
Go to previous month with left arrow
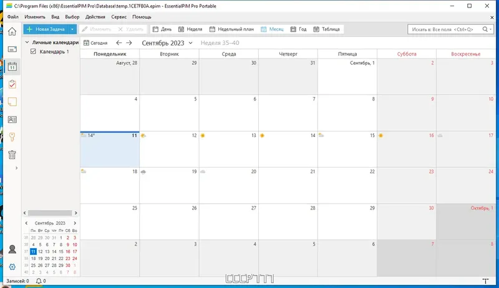[x=119, y=42]
